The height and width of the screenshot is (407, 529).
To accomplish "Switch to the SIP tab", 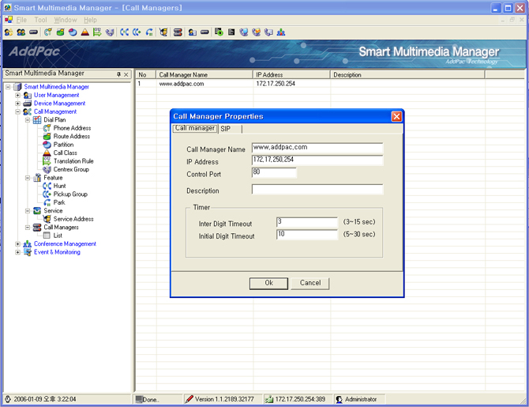I will pos(226,129).
